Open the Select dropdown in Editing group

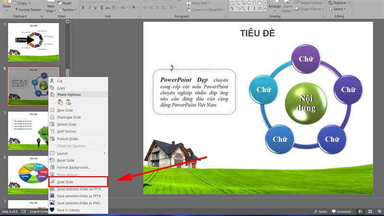pyautogui.click(x=337, y=9)
